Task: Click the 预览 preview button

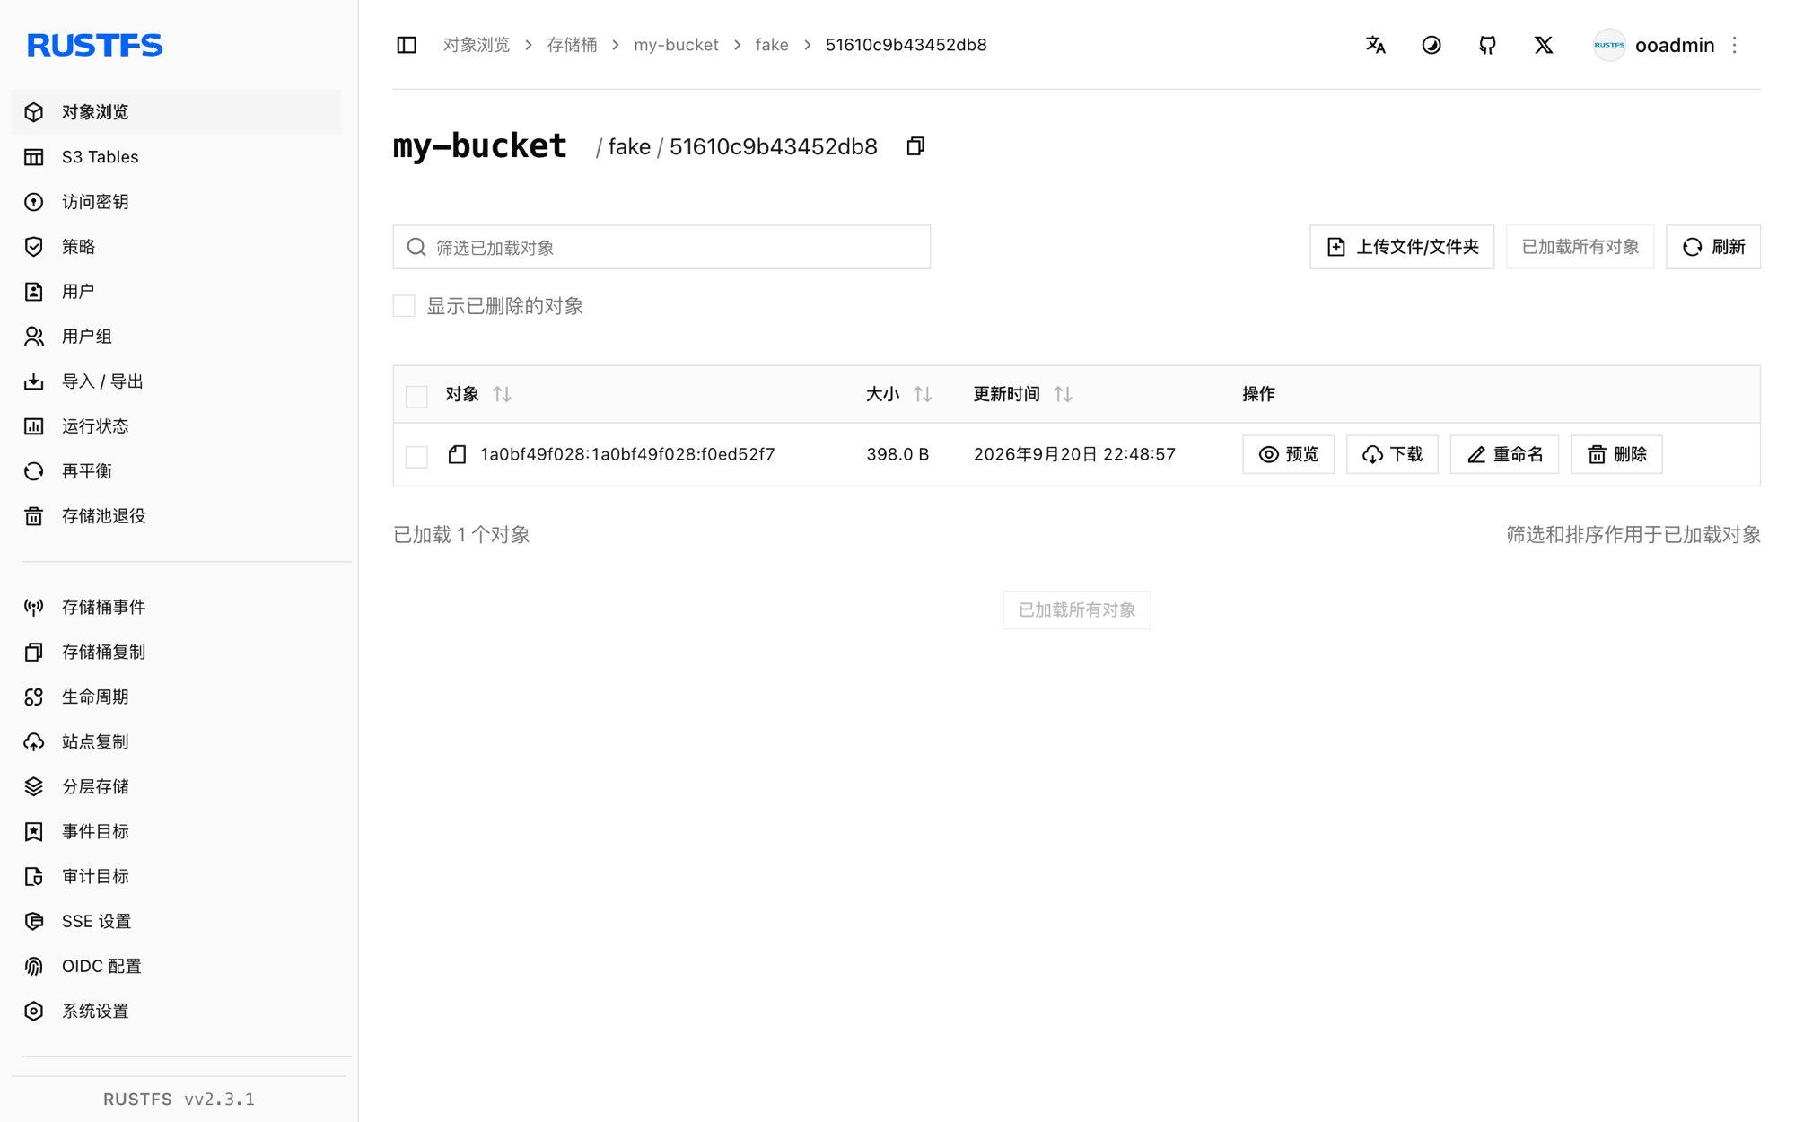Action: click(x=1288, y=454)
